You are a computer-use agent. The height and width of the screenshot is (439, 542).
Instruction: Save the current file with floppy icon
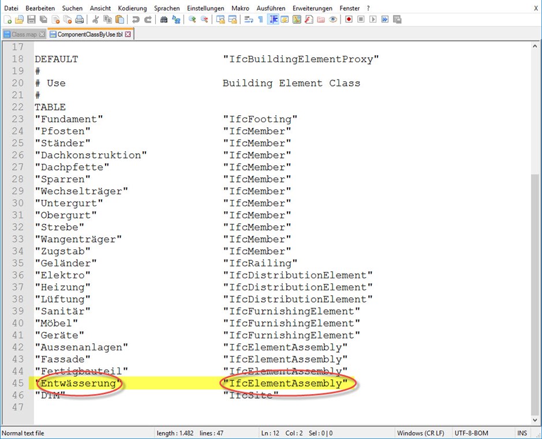tap(31, 20)
